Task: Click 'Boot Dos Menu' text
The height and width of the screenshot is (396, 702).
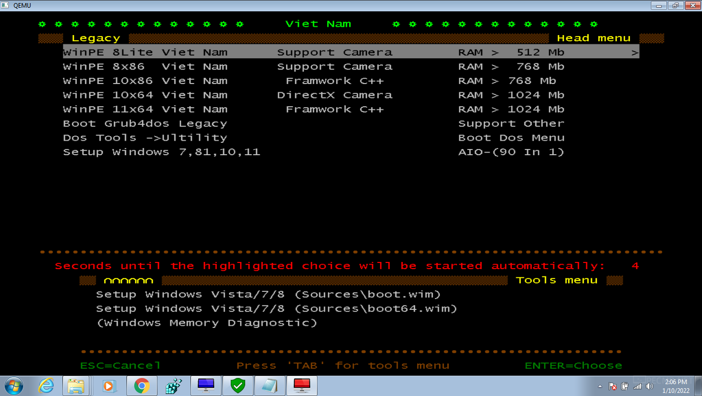Action: 512,138
